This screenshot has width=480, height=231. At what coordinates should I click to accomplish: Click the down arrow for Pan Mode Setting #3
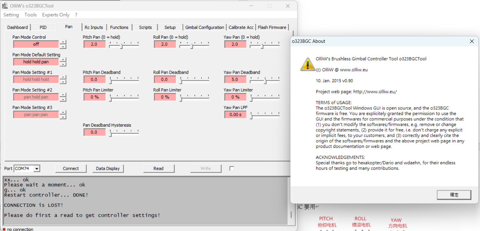63,117
